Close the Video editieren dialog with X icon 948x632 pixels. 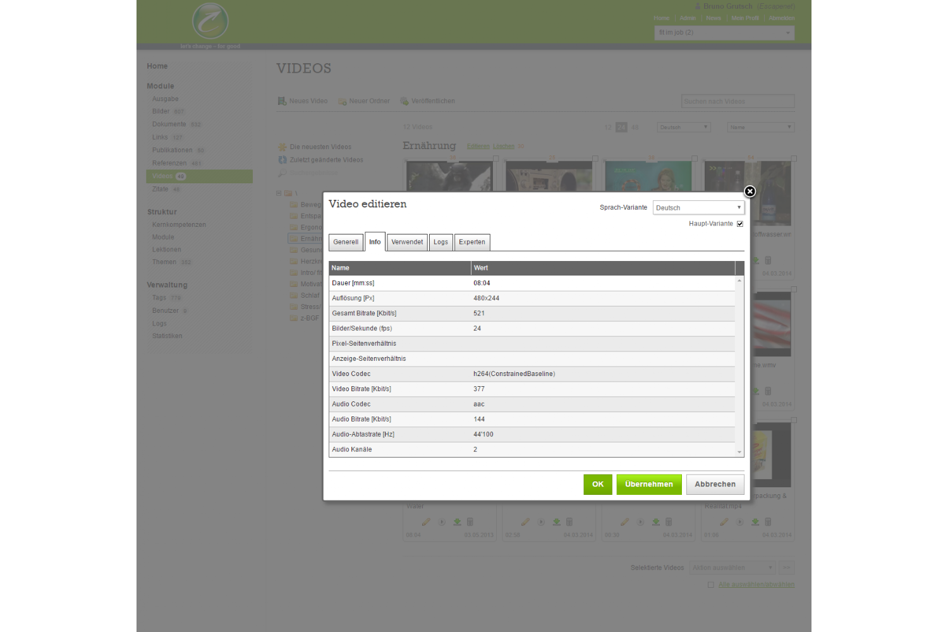(x=750, y=191)
